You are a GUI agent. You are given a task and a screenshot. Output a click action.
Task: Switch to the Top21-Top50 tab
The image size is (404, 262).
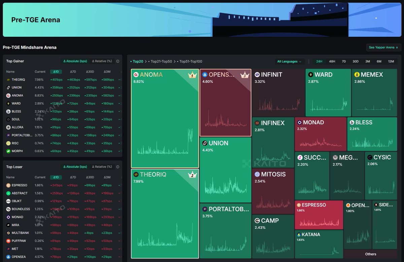tap(160, 61)
